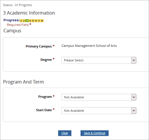Screen dimensions: 149x140
Task: Go to progress step 1
Action: tap(21, 21)
